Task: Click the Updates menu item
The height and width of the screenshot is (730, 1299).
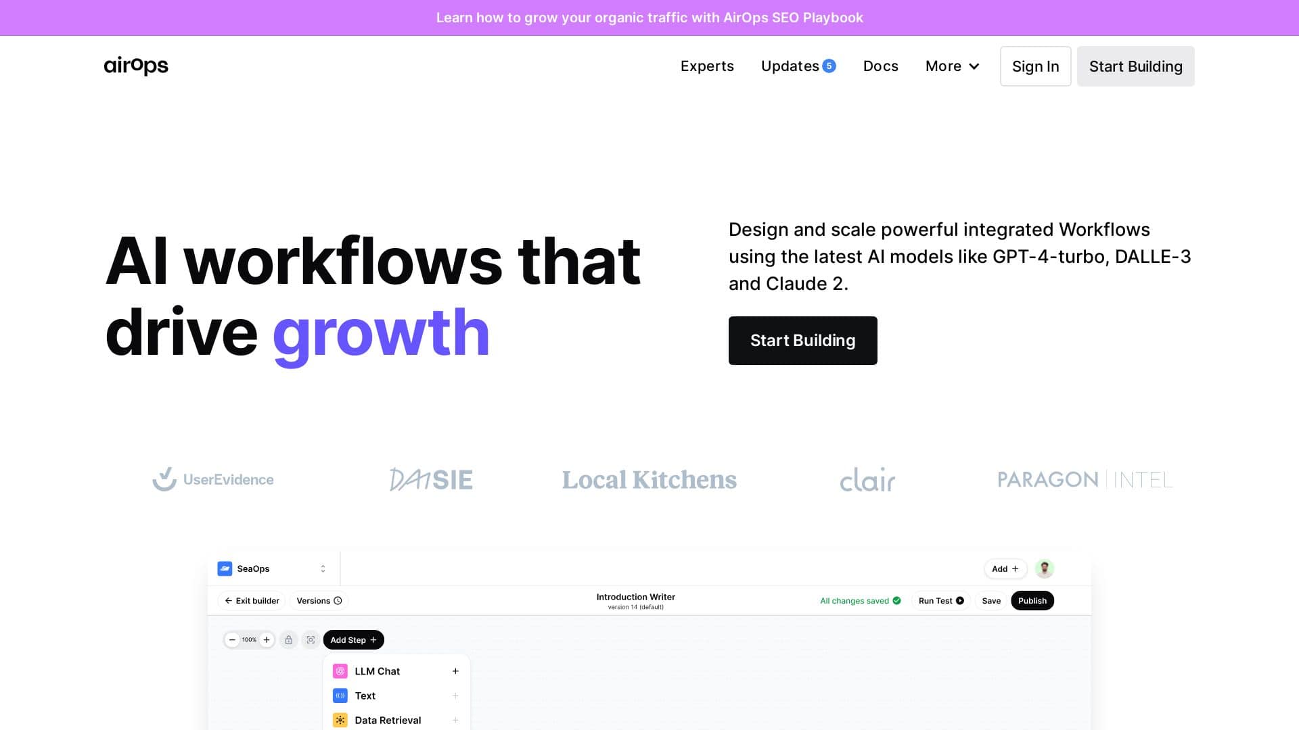Action: (x=790, y=66)
